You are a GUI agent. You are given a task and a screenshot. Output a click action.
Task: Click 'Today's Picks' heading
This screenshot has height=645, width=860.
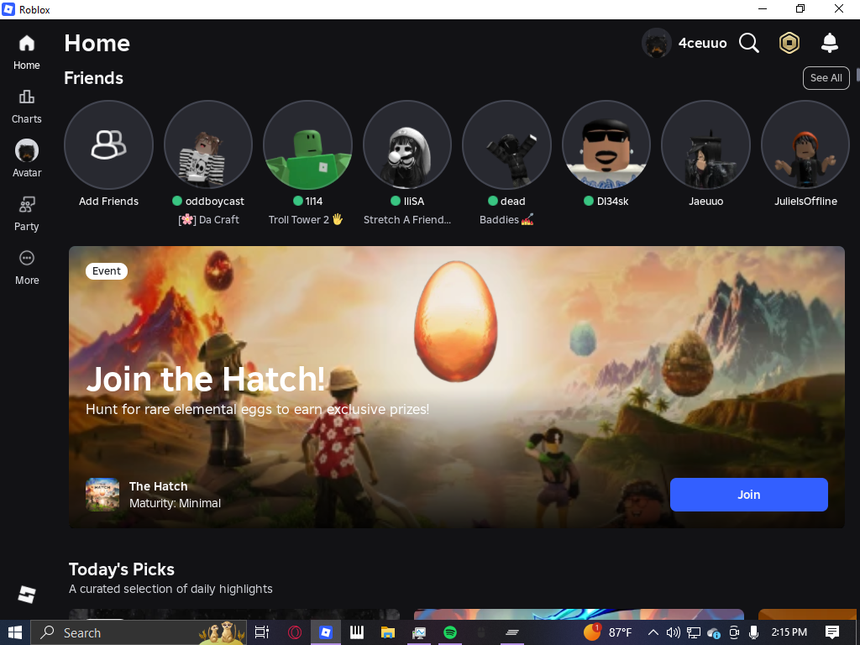click(x=122, y=569)
